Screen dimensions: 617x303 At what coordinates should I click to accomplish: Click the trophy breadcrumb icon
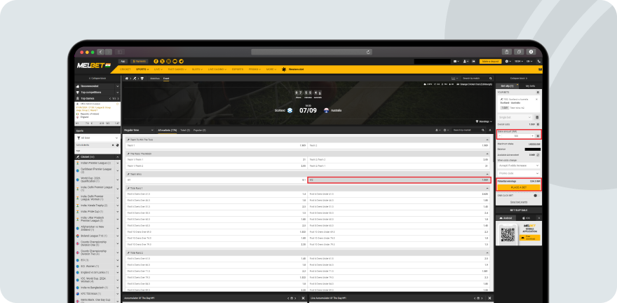(142, 79)
